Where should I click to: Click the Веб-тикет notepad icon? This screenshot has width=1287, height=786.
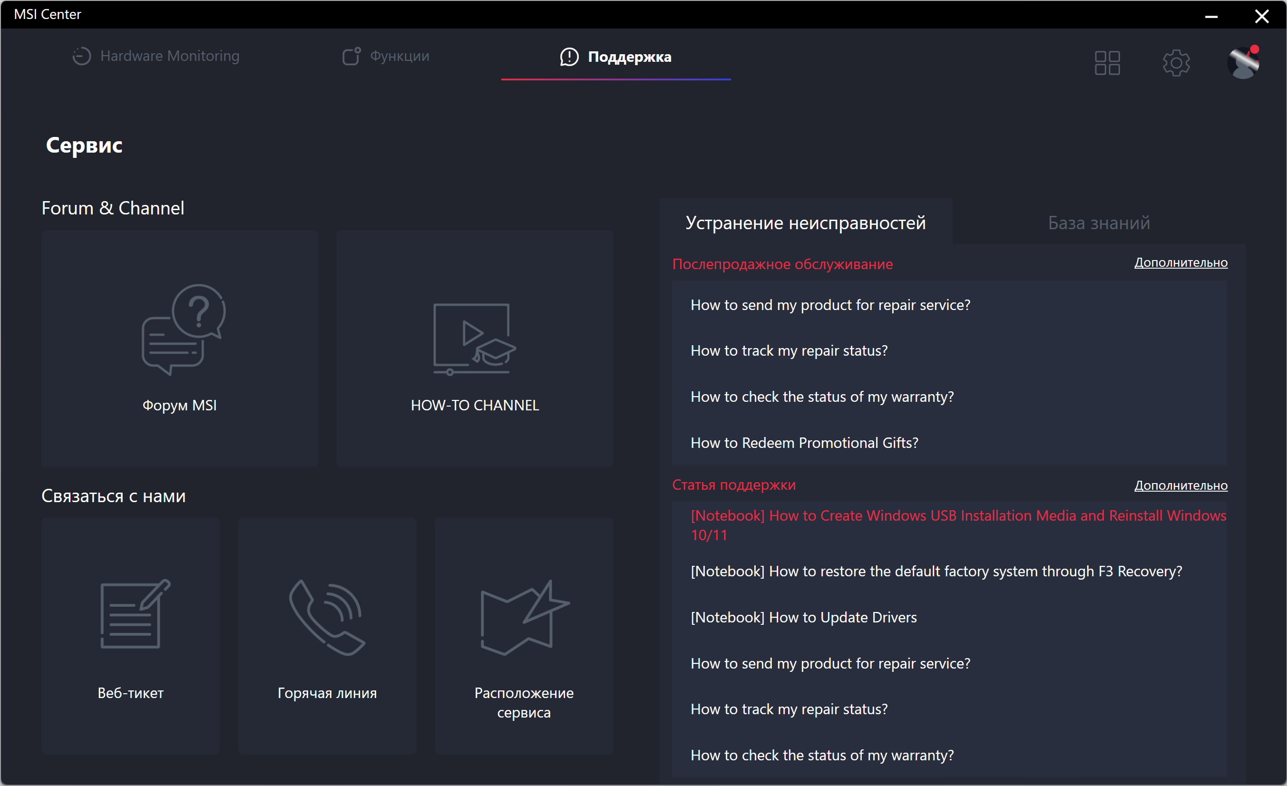tap(135, 614)
